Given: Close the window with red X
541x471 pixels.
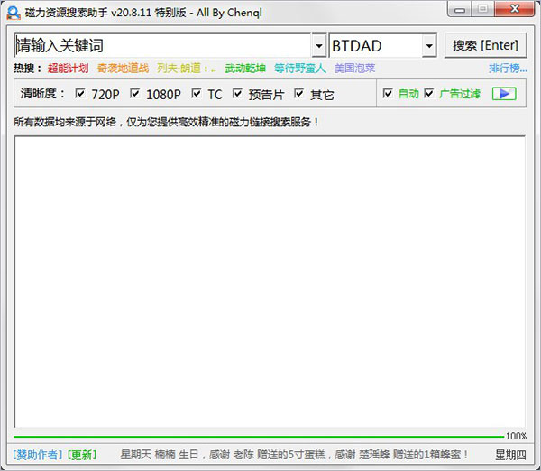Looking at the screenshot, I should pyautogui.click(x=515, y=9).
